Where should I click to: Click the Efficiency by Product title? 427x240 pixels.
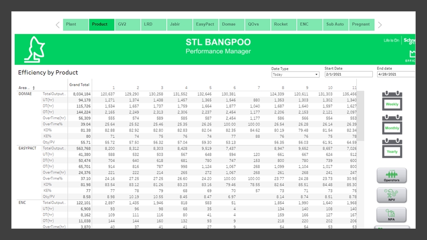pyautogui.click(x=48, y=72)
